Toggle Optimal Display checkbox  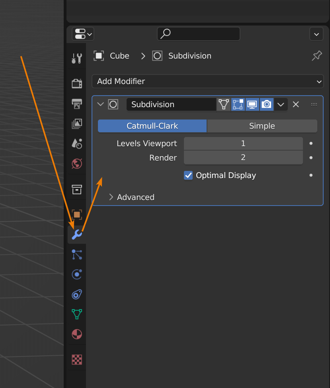188,175
